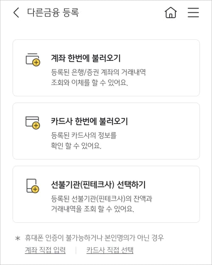Viewport: 212px width, 265px height.
Task: Tap yellow plus badge on card icon
Action: 36,126
